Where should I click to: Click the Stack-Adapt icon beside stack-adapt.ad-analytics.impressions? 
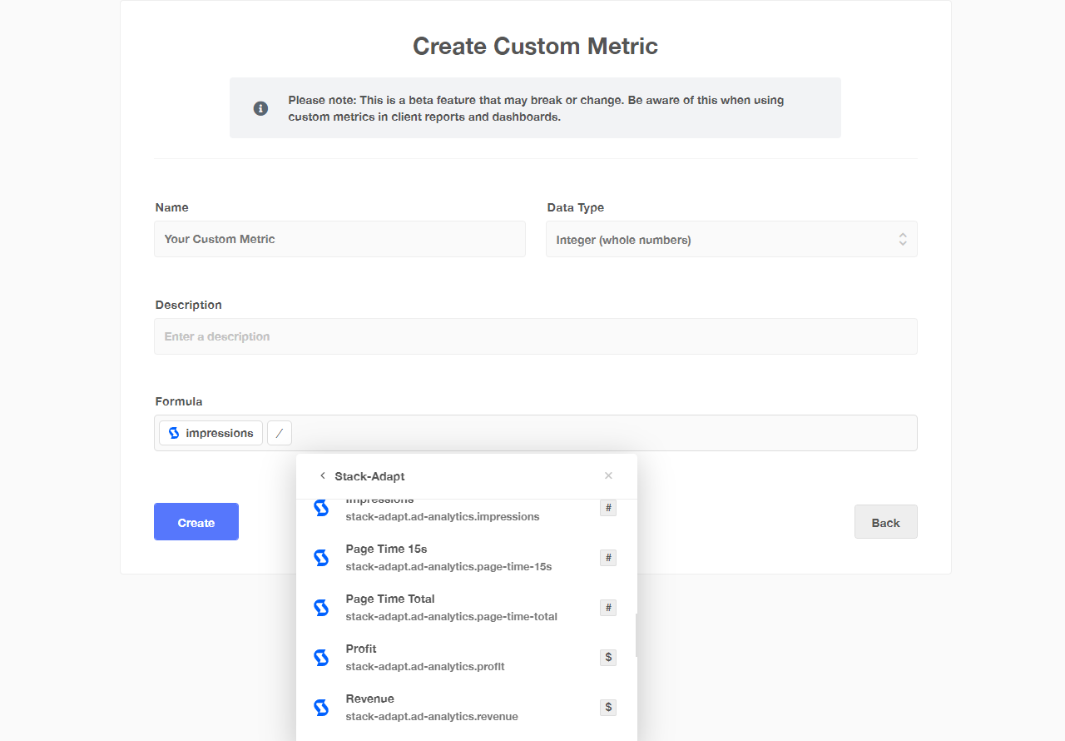(x=321, y=508)
